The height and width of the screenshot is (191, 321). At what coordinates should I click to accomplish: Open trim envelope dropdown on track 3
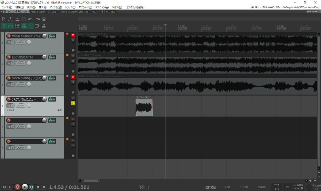pyautogui.click(x=21, y=84)
